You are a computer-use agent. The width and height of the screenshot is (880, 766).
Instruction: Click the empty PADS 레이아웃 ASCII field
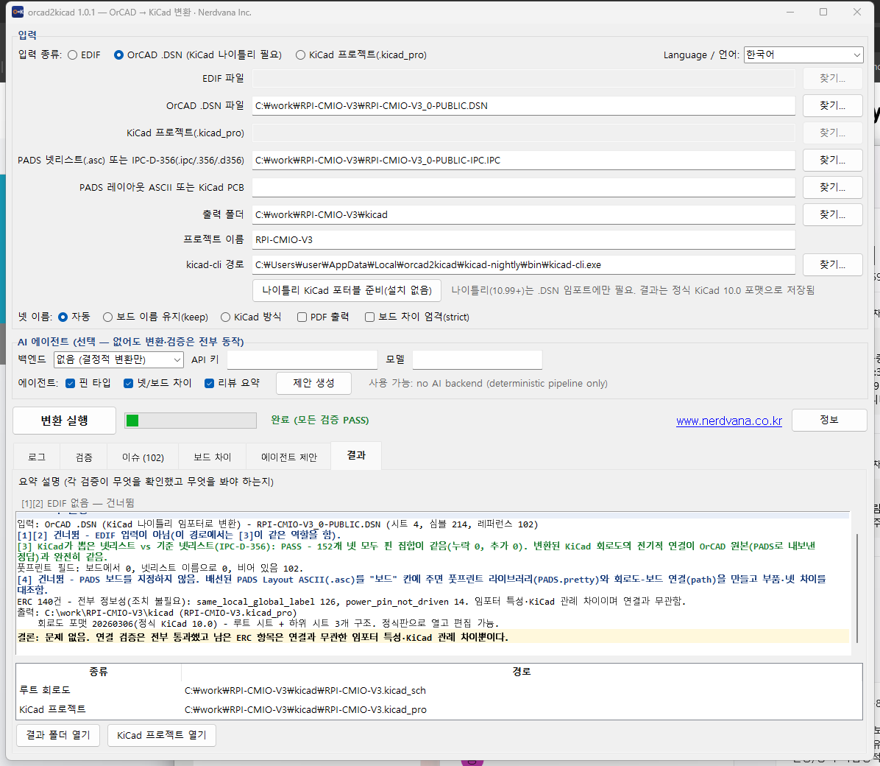pos(523,187)
